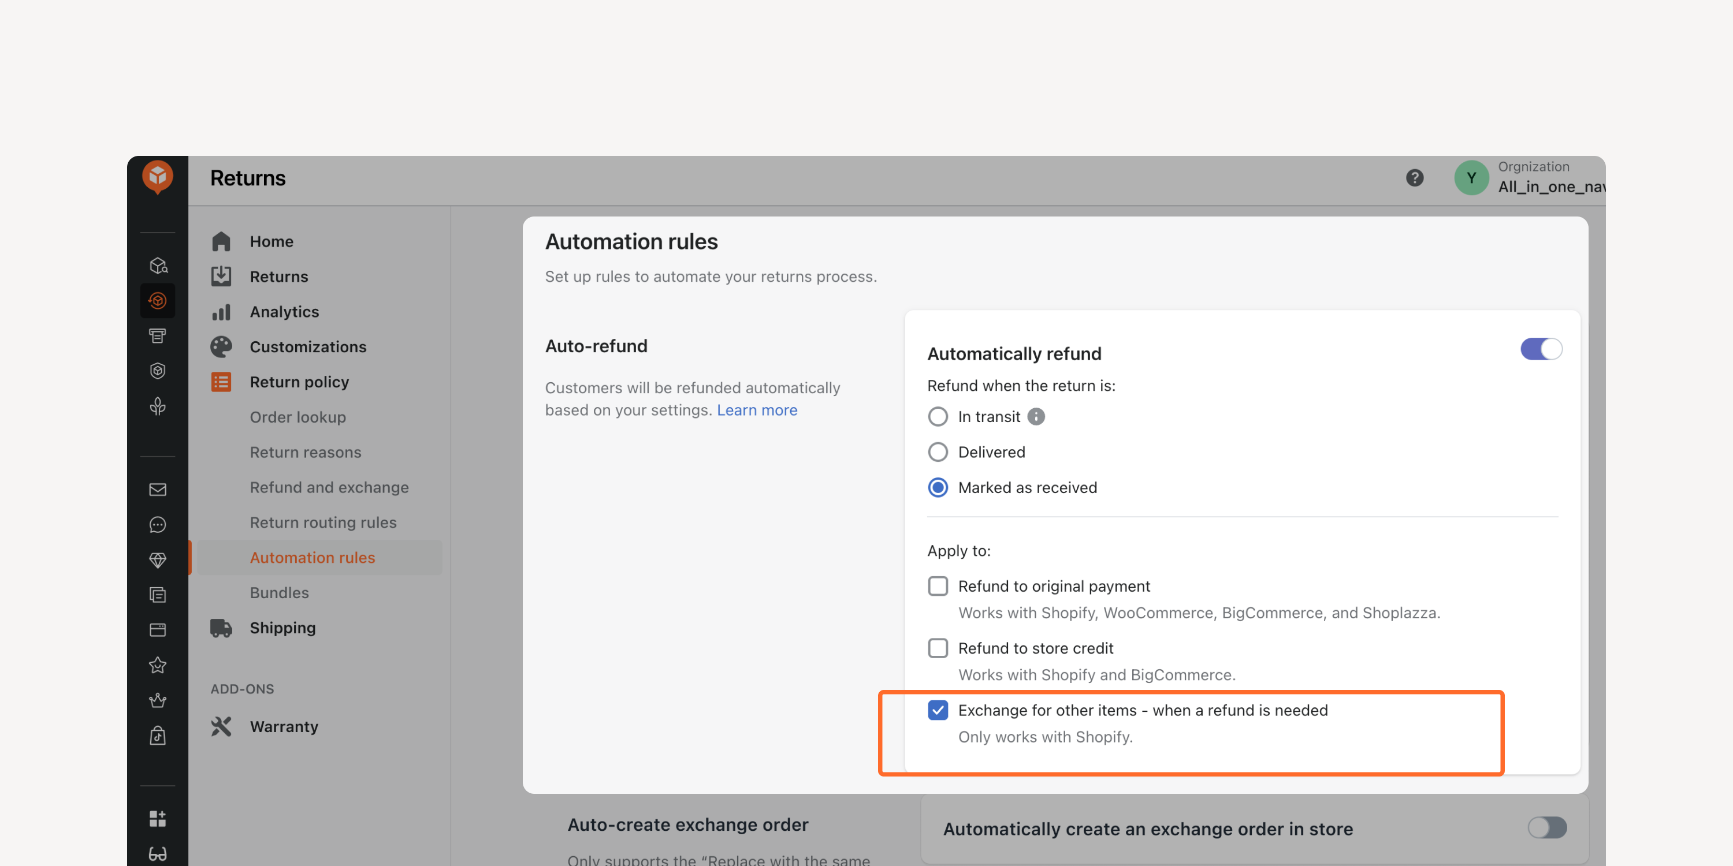This screenshot has height=866, width=1733.
Task: Uncheck Exchange for other items checkbox
Action: [938, 710]
